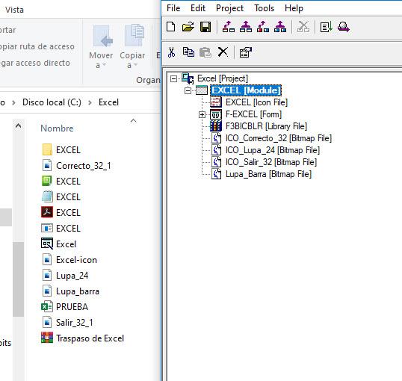Save the project using the floppy disk icon
Viewport: 402px width, 381px height.
pyautogui.click(x=205, y=27)
